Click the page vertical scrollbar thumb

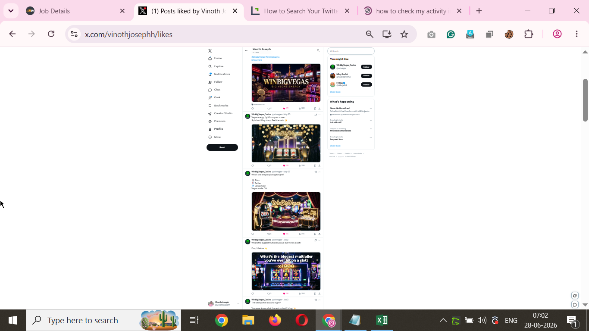pos(585,100)
